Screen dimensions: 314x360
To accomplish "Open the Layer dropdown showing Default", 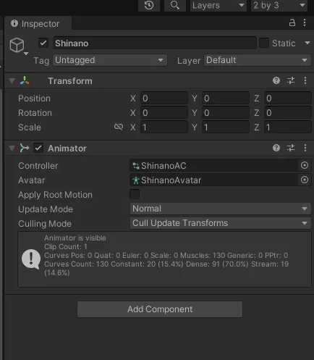I will click(258, 60).
